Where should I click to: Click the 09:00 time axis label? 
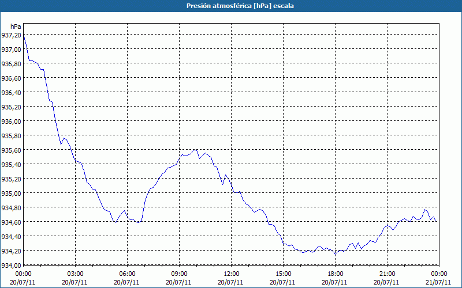180,274
